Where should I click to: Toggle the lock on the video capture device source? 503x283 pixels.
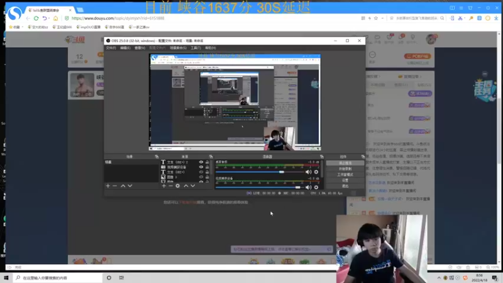(207, 167)
